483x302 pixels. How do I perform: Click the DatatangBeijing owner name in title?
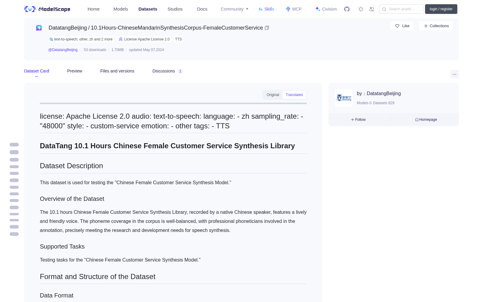[x=68, y=28]
